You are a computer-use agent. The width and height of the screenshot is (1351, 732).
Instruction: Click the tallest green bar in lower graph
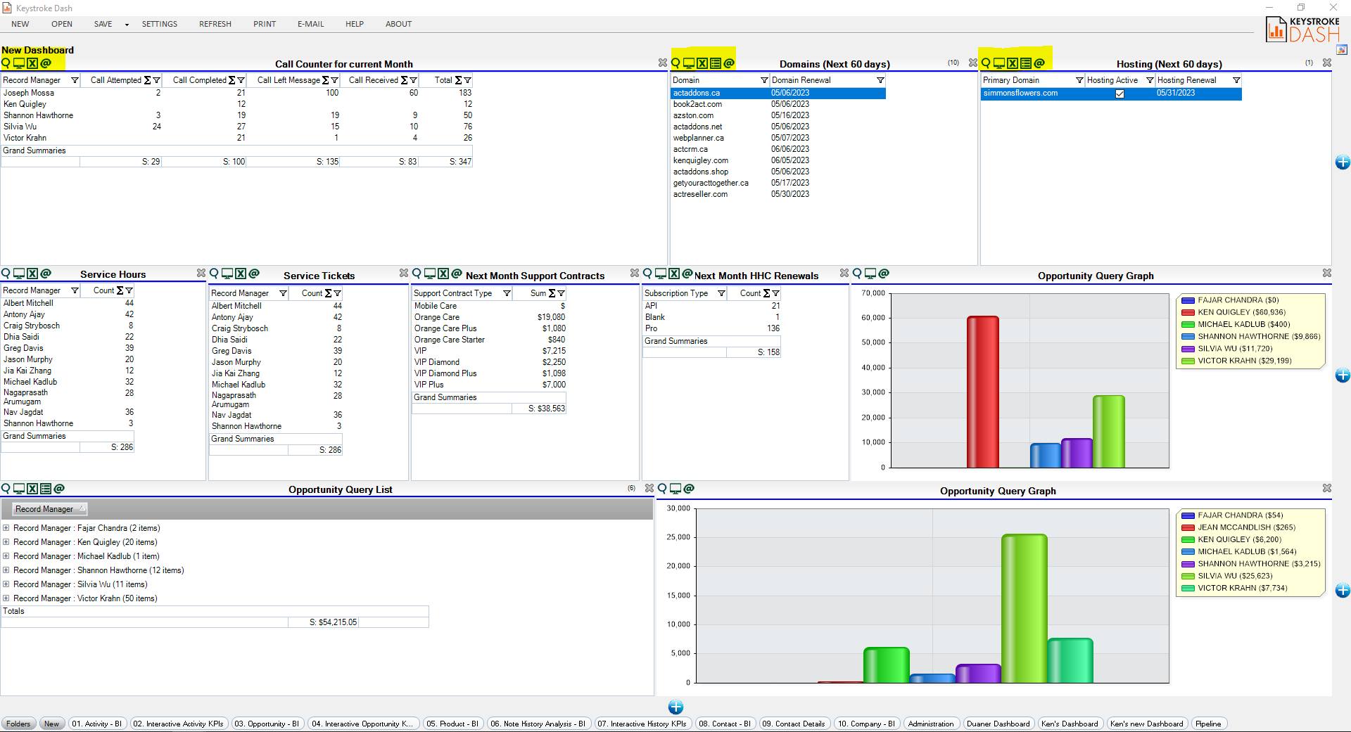coord(1024,608)
